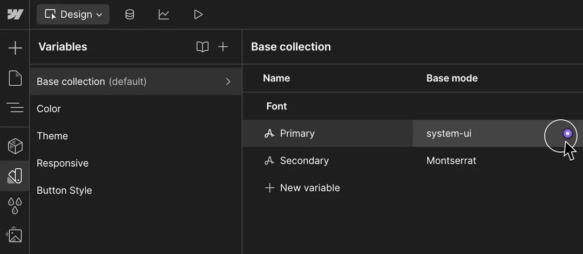Screen dimensions: 583x254
Task: Open the Design mode dropdown
Action: click(x=73, y=15)
